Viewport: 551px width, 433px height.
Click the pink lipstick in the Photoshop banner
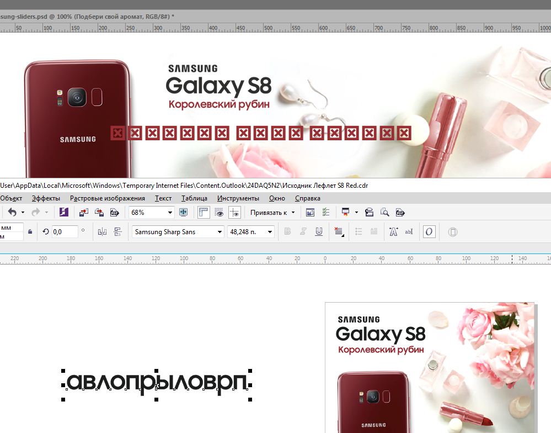[x=440, y=135]
